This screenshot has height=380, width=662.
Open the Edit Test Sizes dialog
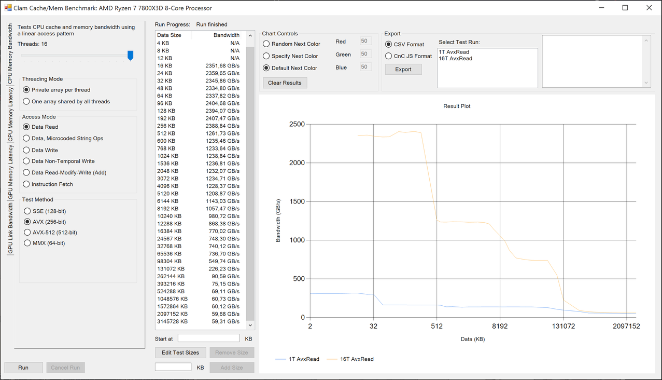coord(180,352)
